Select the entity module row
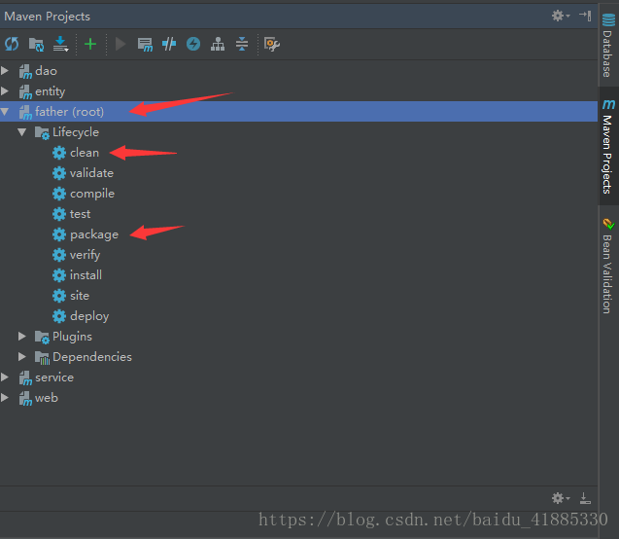Viewport: 619px width, 539px height. (x=298, y=91)
